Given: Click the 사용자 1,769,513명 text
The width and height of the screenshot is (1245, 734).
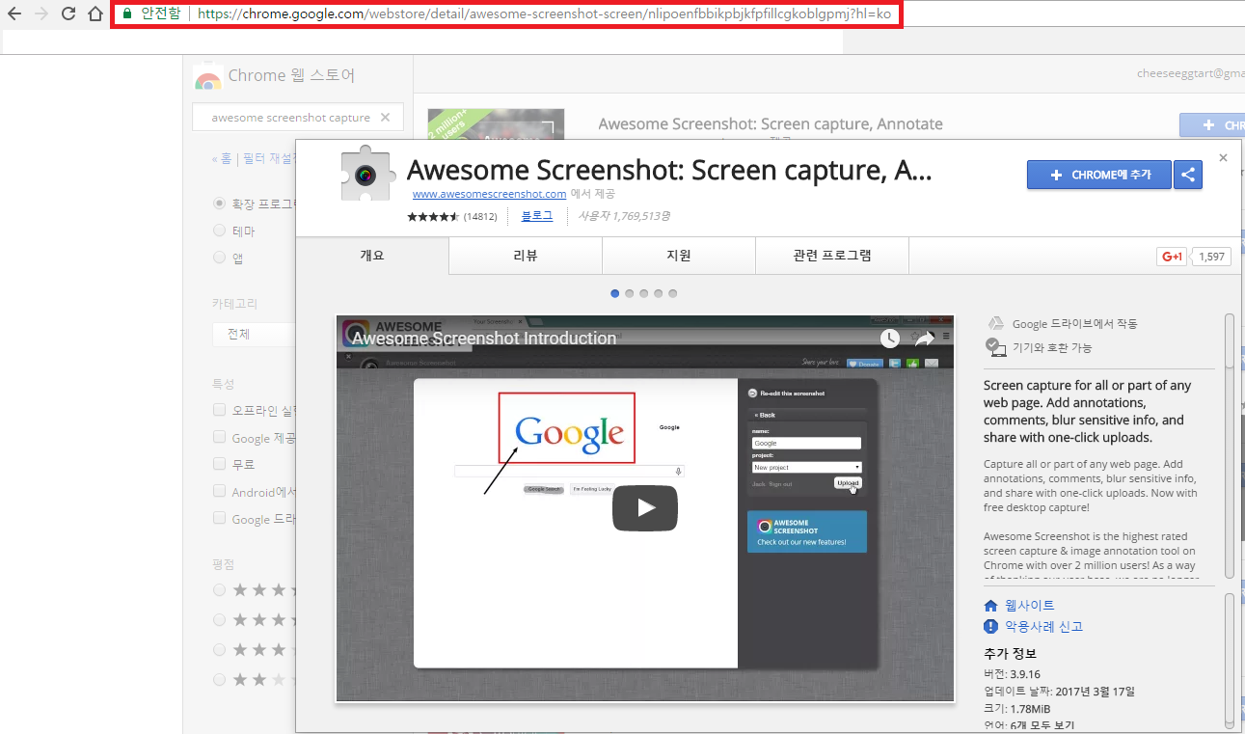Looking at the screenshot, I should (624, 216).
